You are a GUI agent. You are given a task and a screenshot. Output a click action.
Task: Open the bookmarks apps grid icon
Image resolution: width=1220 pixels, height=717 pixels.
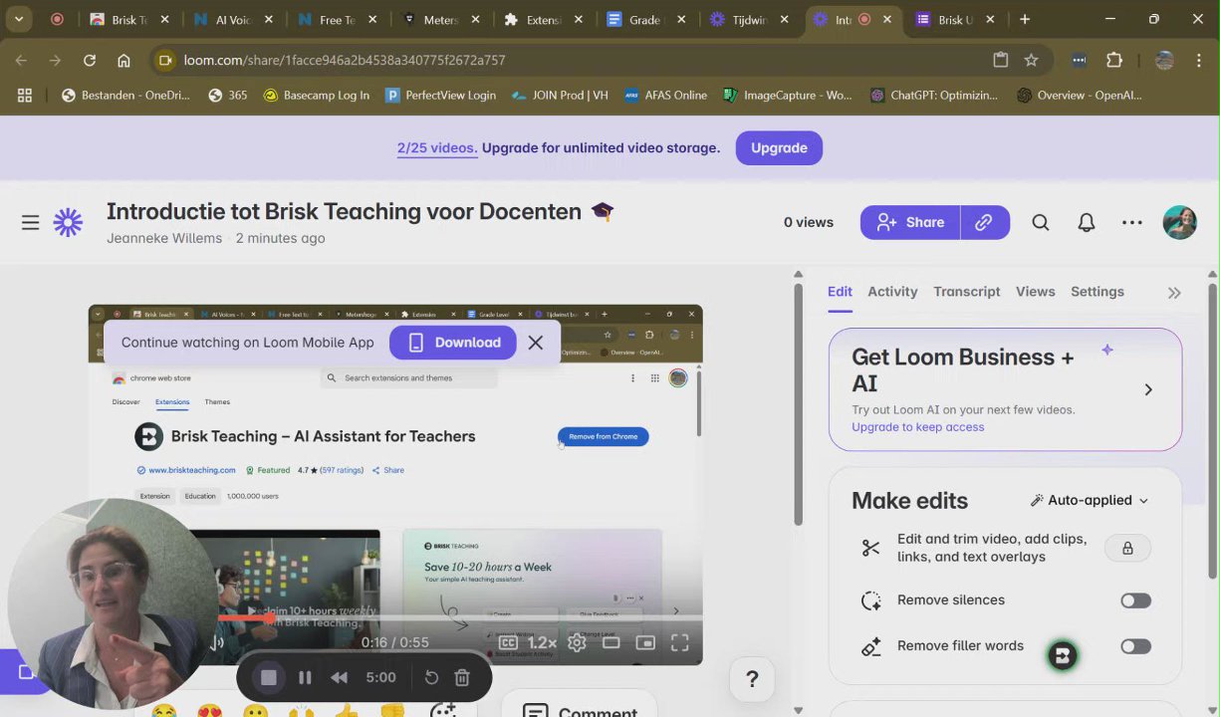click(x=25, y=96)
